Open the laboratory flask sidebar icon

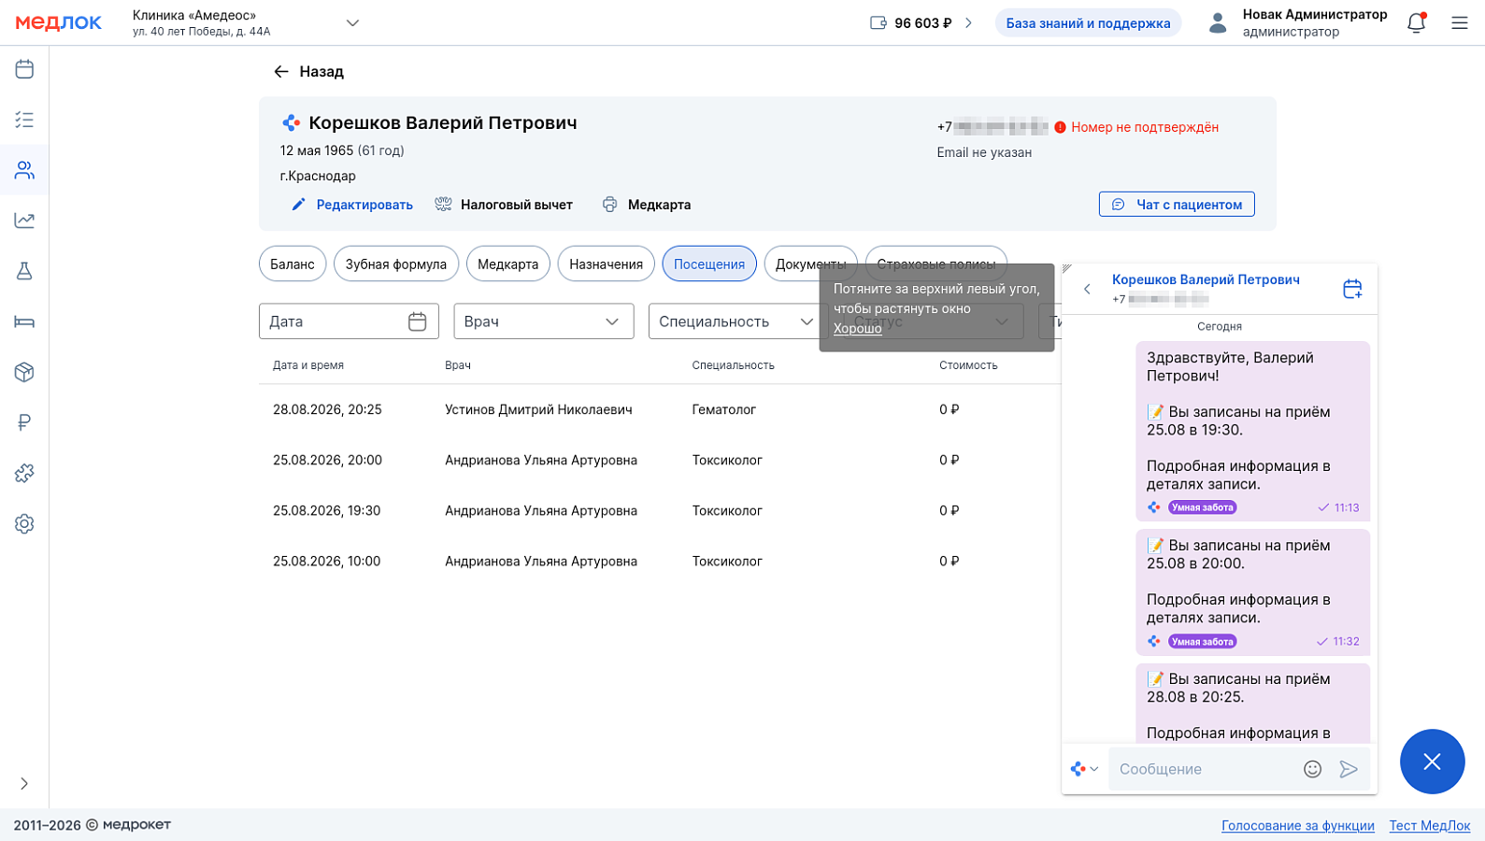[24, 271]
